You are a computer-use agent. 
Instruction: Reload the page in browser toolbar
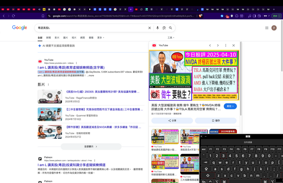(13, 16)
